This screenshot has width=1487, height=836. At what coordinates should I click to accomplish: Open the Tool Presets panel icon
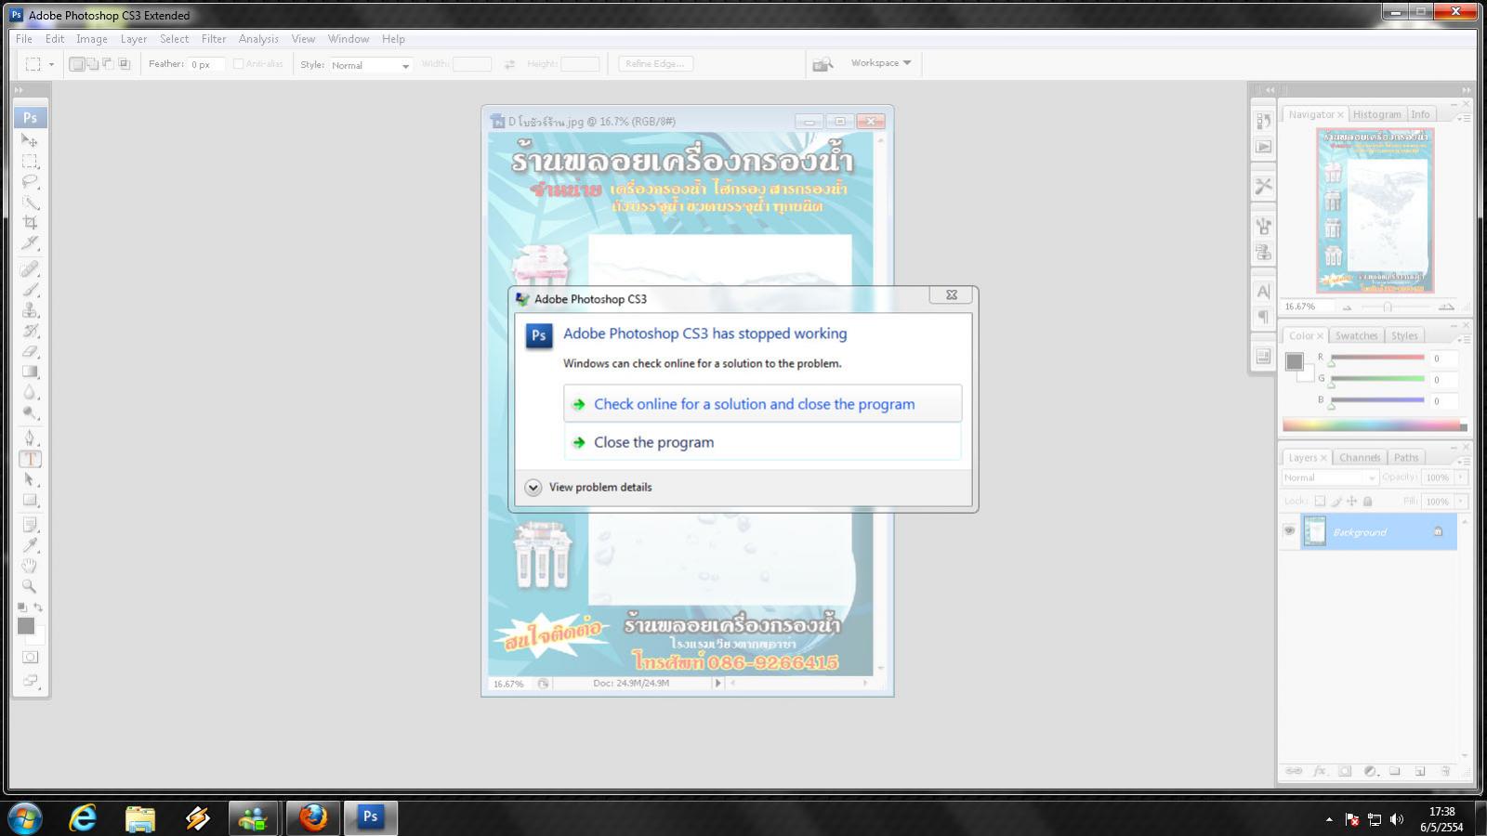click(x=1263, y=186)
